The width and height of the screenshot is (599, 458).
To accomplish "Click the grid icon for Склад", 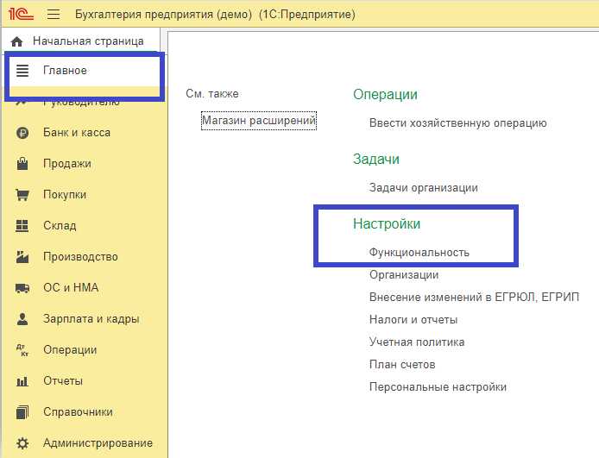I will tap(22, 226).
